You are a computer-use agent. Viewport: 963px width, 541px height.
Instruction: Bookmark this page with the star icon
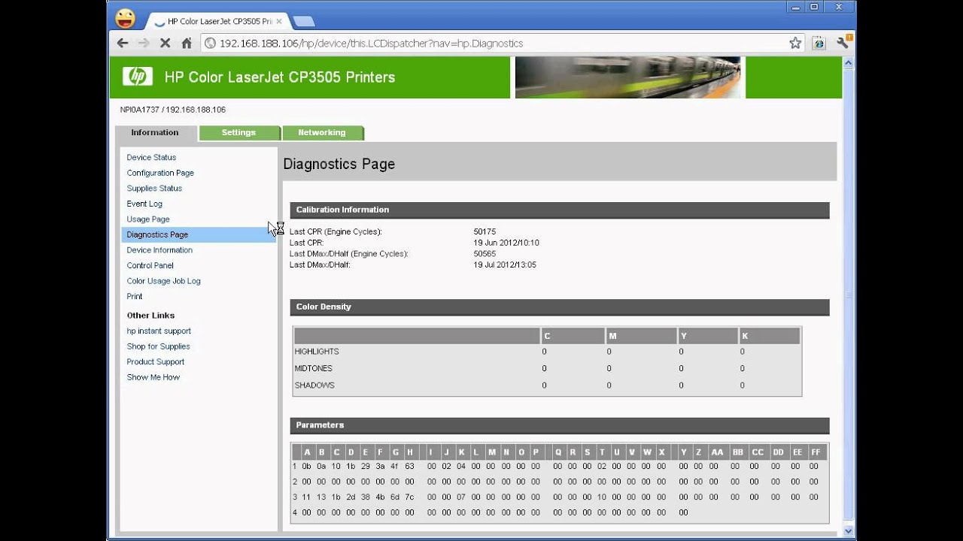click(795, 44)
